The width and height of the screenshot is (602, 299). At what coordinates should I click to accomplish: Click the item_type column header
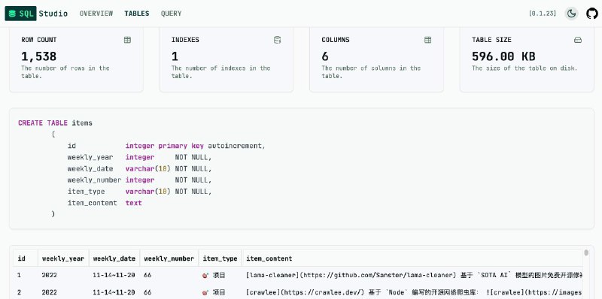(220, 258)
